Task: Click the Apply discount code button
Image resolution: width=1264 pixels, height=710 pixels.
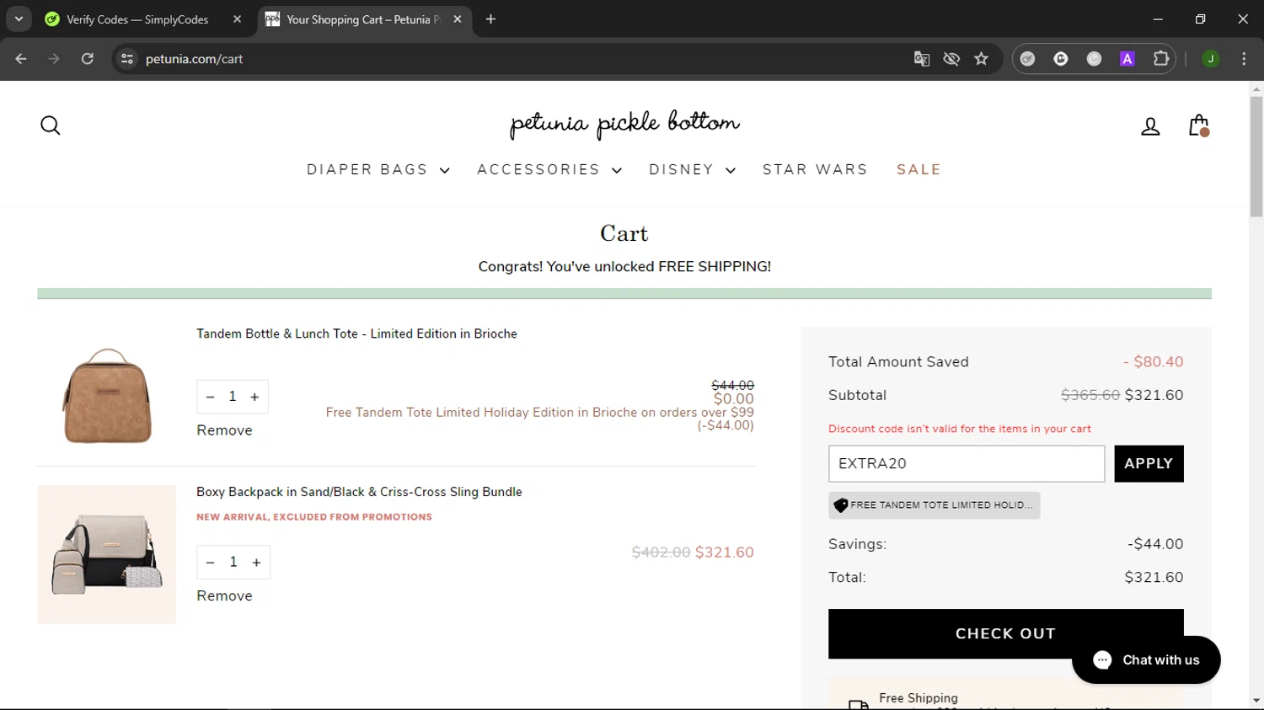Action: click(1149, 464)
